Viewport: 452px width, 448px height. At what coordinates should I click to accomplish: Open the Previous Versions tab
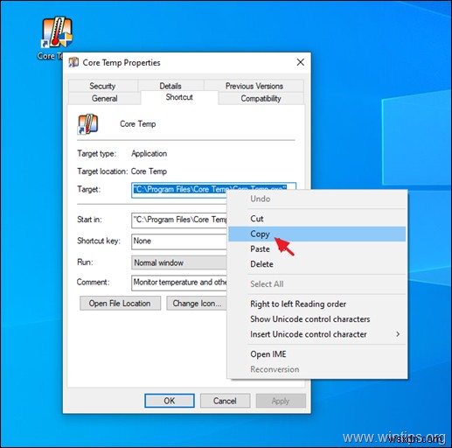[x=254, y=86]
